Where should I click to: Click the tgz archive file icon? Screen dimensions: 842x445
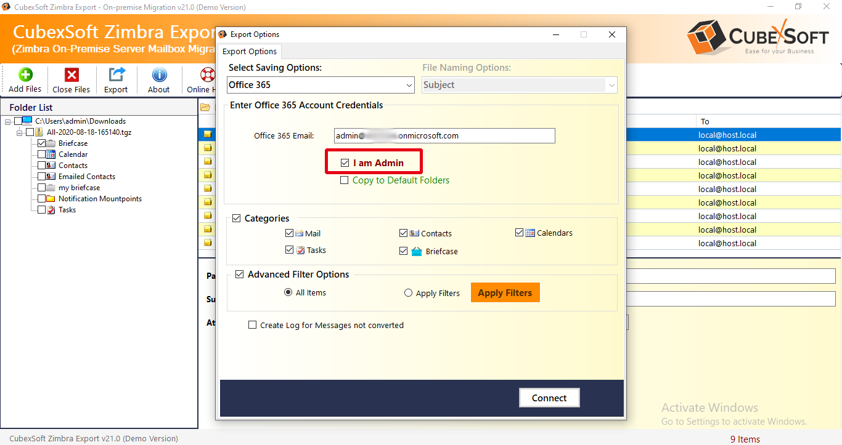39,132
